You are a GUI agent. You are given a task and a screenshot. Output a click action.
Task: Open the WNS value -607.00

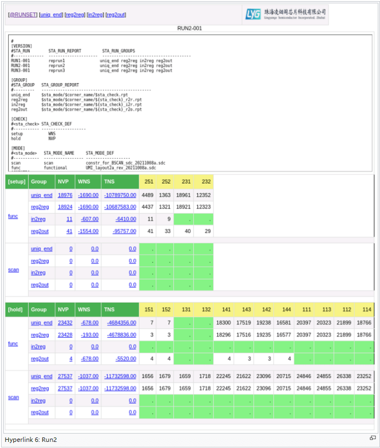point(88,219)
